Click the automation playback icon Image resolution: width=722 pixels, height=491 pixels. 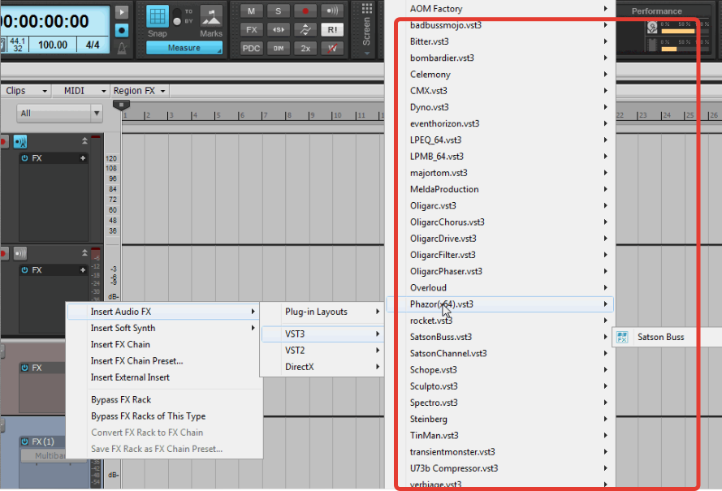[305, 30]
